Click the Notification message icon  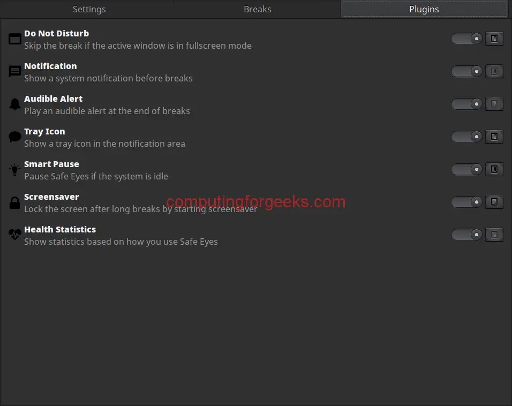tap(14, 71)
